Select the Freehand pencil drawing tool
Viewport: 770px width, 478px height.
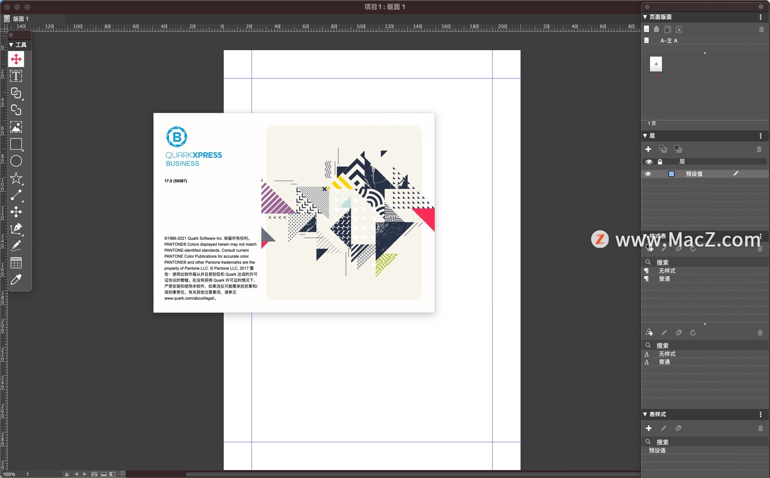pos(16,246)
